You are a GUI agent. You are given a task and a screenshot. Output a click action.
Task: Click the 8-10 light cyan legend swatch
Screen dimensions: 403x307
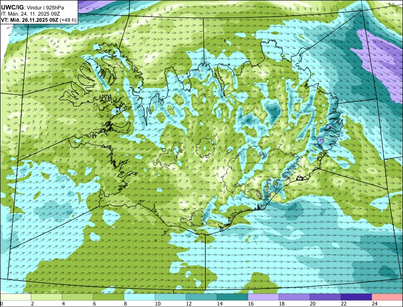click(139, 297)
